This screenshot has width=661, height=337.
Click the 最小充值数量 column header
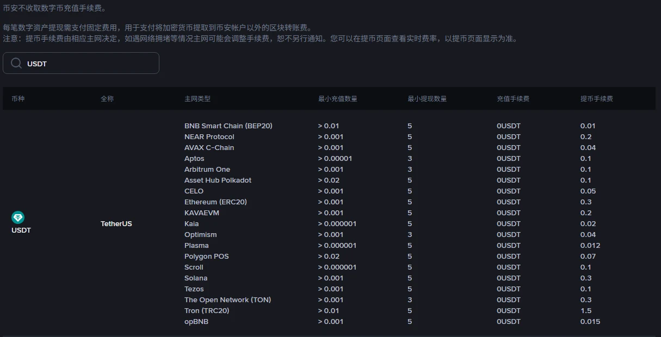coord(338,99)
